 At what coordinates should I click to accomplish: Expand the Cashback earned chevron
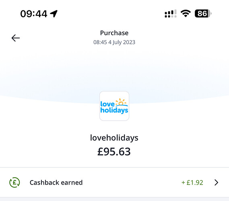point(216,183)
